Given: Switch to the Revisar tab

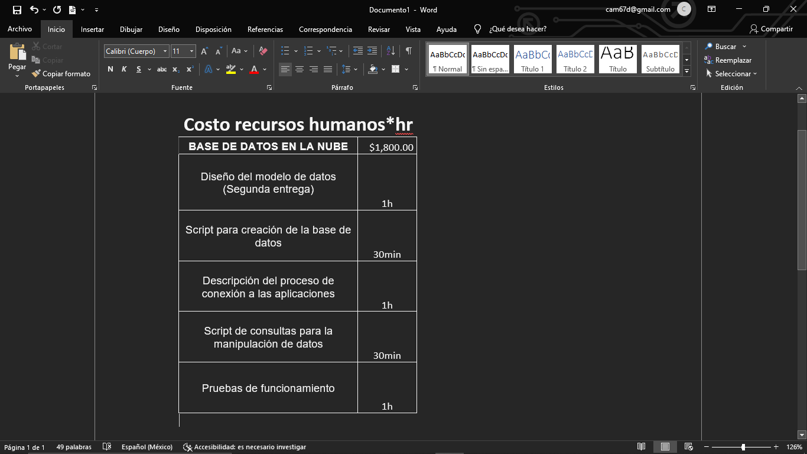Looking at the screenshot, I should coord(379,29).
